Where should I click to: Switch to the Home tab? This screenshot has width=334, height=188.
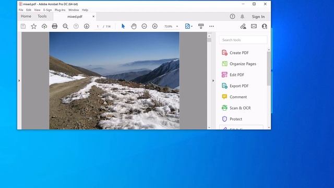[26, 16]
